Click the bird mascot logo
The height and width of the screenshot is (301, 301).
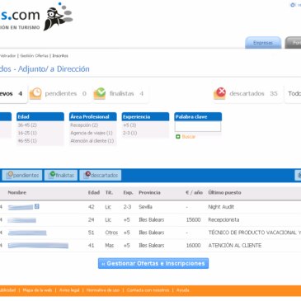[x=58, y=16]
